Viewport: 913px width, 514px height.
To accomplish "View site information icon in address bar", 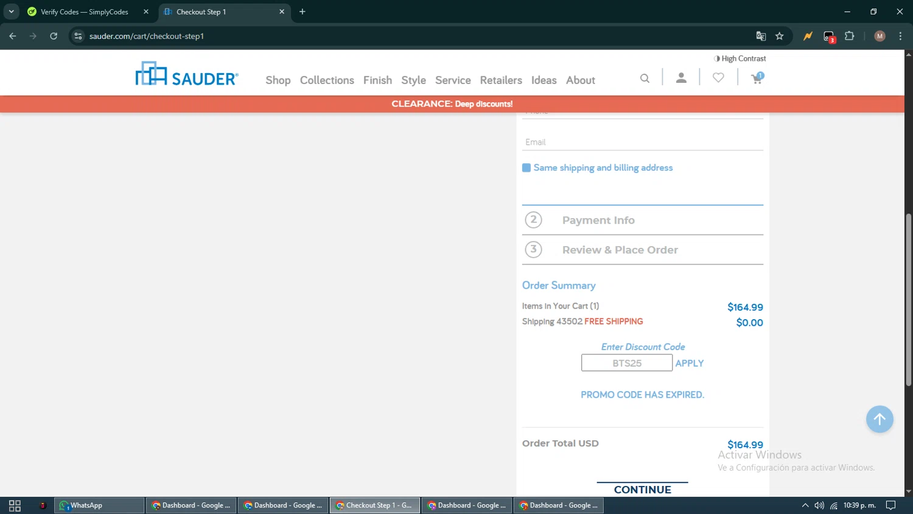I will 78,36.
